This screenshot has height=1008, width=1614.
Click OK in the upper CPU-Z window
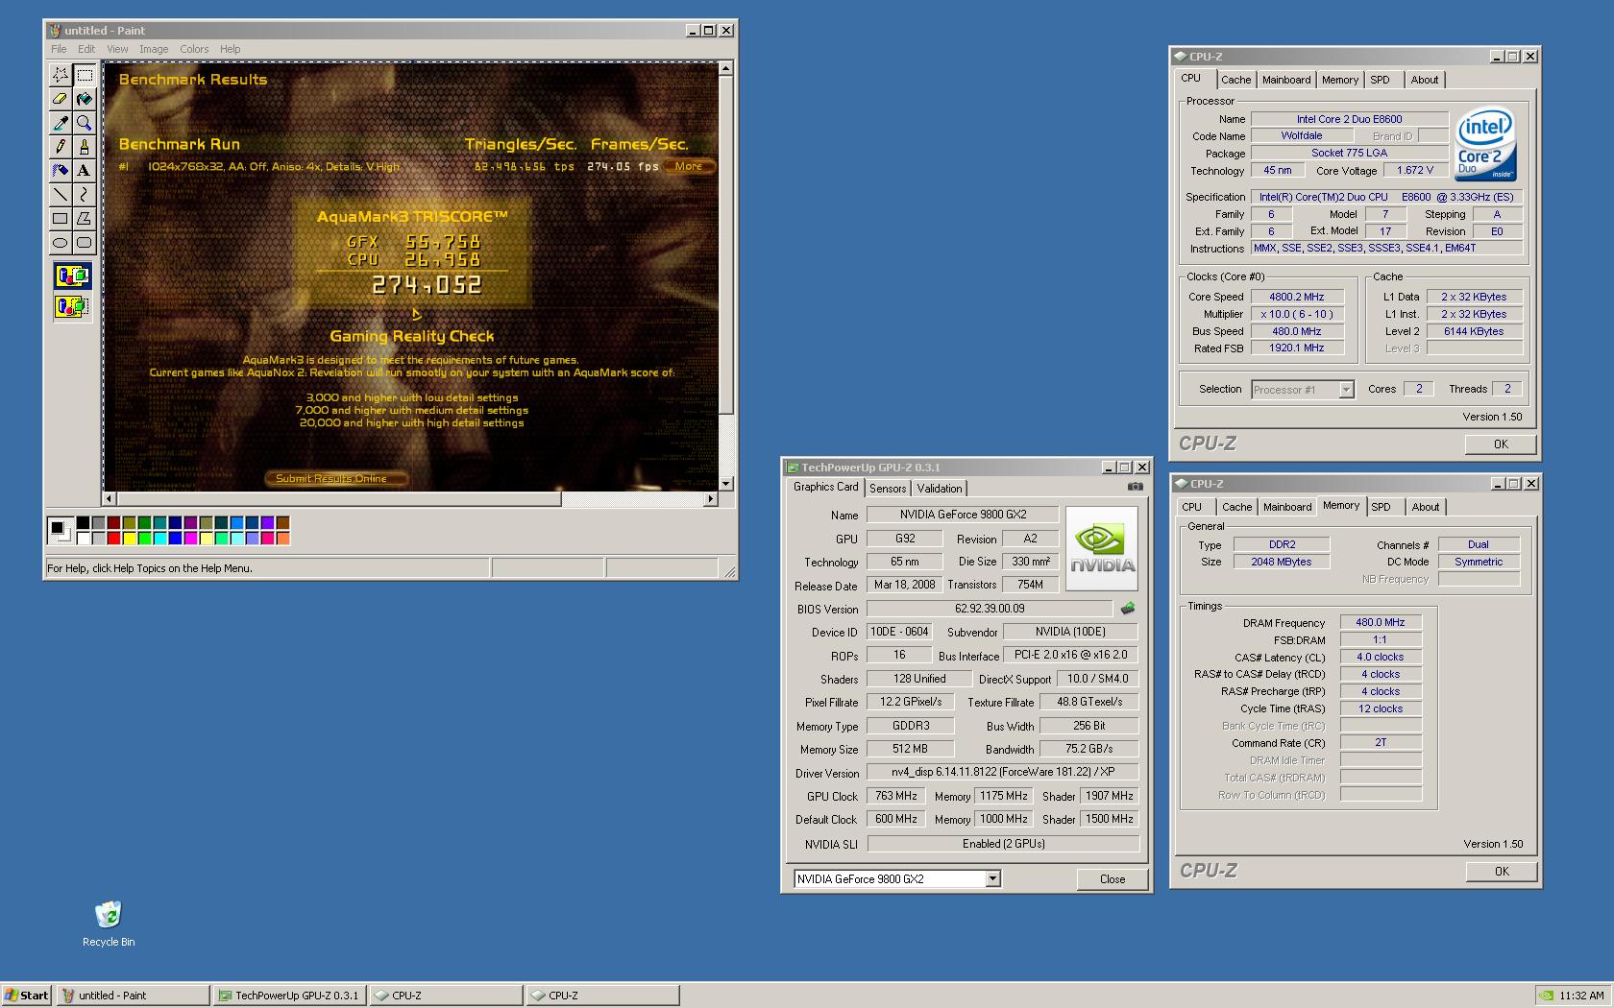click(1501, 444)
